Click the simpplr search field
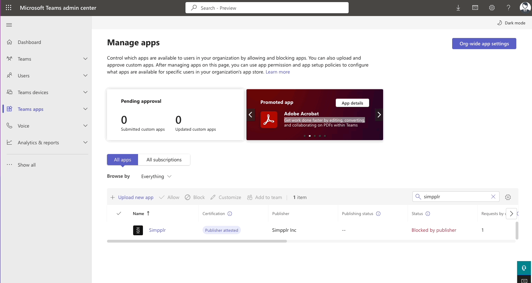The height and width of the screenshot is (283, 532). coord(455,197)
